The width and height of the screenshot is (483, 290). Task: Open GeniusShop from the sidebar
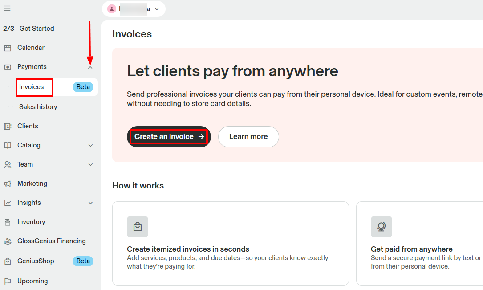click(x=36, y=261)
